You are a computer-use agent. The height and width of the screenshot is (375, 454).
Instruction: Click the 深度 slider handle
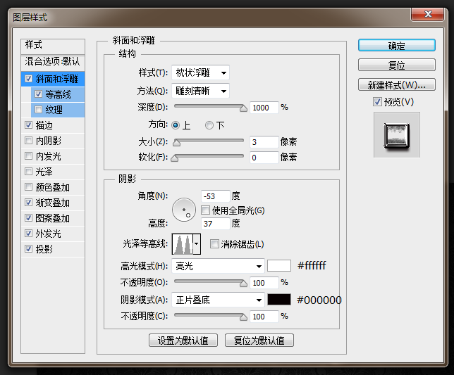(243, 108)
